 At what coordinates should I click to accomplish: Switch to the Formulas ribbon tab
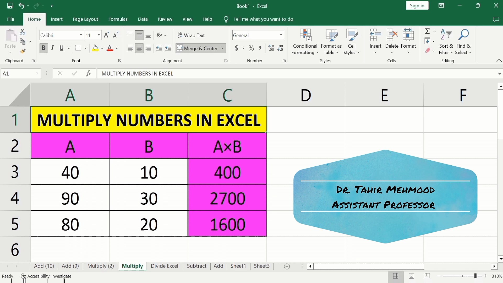118,19
